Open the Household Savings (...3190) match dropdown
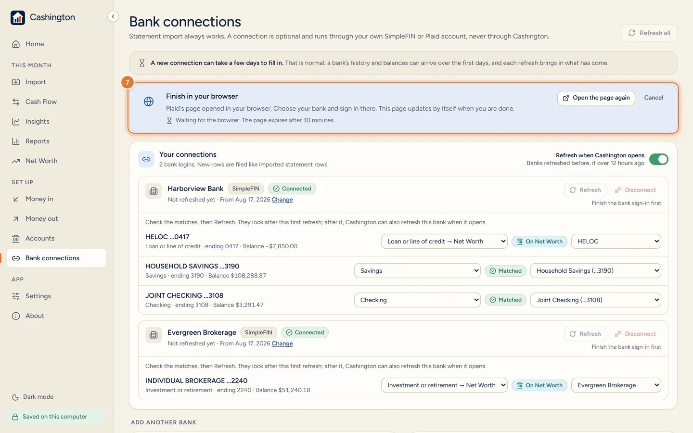 tap(596, 271)
